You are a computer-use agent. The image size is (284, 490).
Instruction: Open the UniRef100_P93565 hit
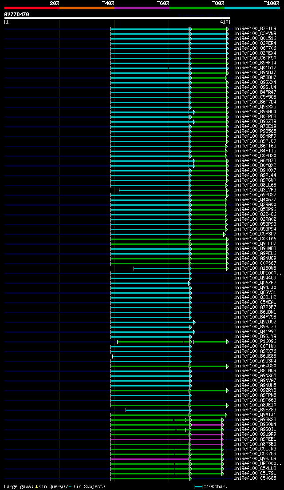pos(255,131)
